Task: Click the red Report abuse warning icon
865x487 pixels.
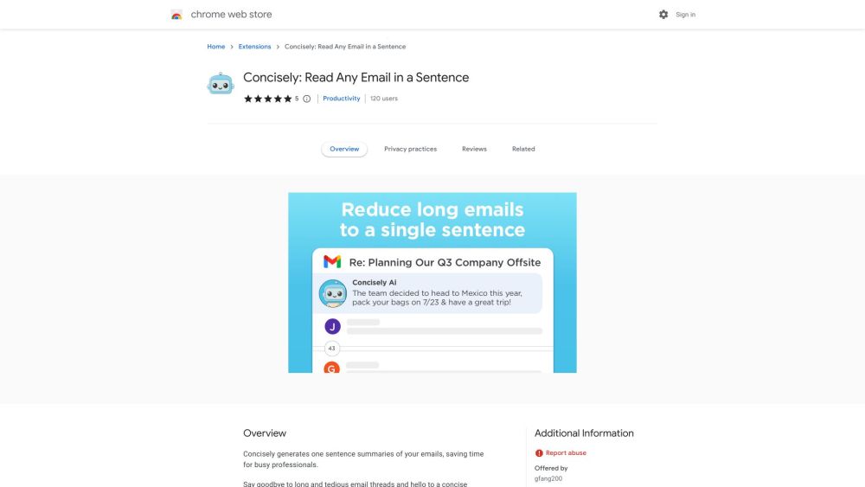Action: tap(539, 452)
